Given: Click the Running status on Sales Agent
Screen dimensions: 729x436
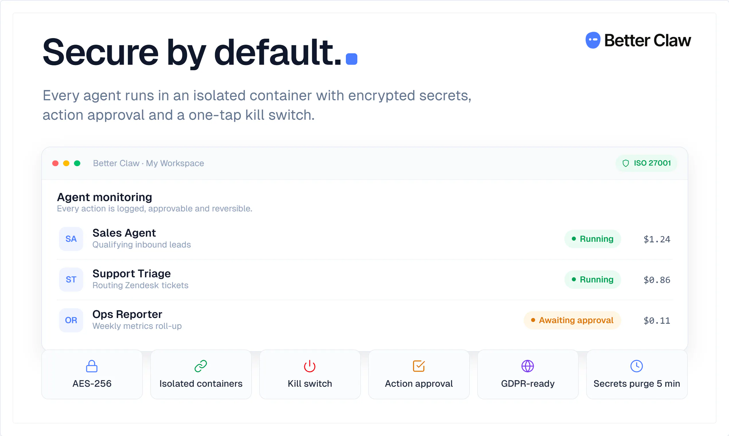Looking at the screenshot, I should pyautogui.click(x=592, y=239).
